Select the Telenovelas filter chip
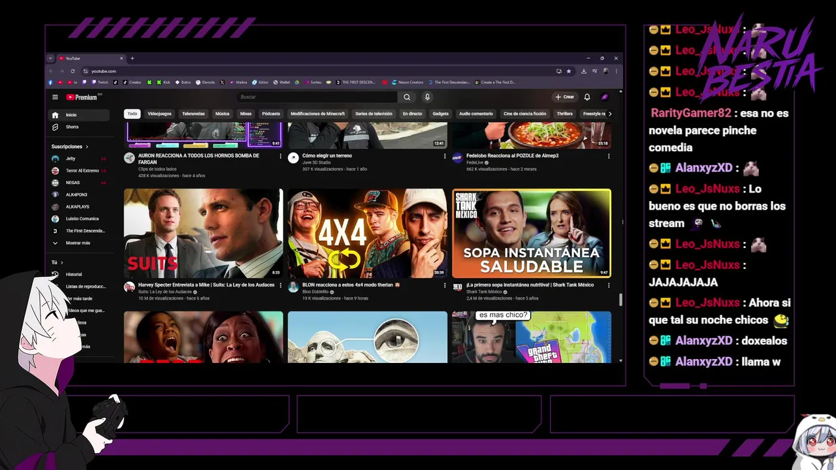 coord(193,114)
